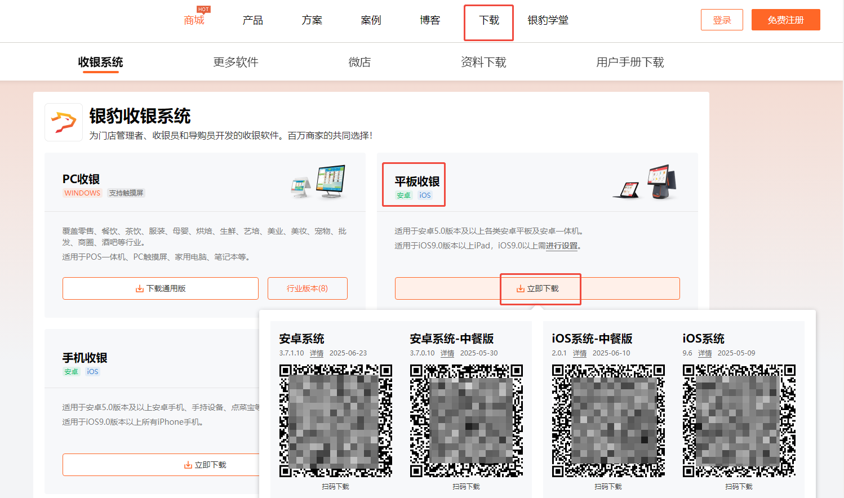
Task: Click 扫码下载 under 安卓系统 QR code
Action: pos(336,487)
